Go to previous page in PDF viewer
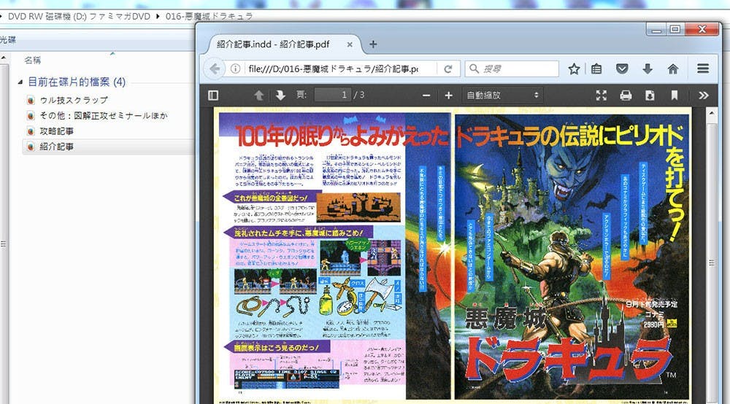The image size is (730, 404). (259, 96)
